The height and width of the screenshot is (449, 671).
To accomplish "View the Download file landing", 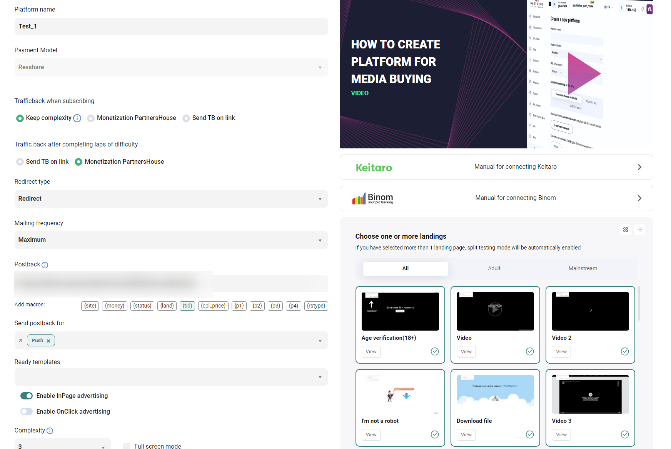I will coord(466,435).
